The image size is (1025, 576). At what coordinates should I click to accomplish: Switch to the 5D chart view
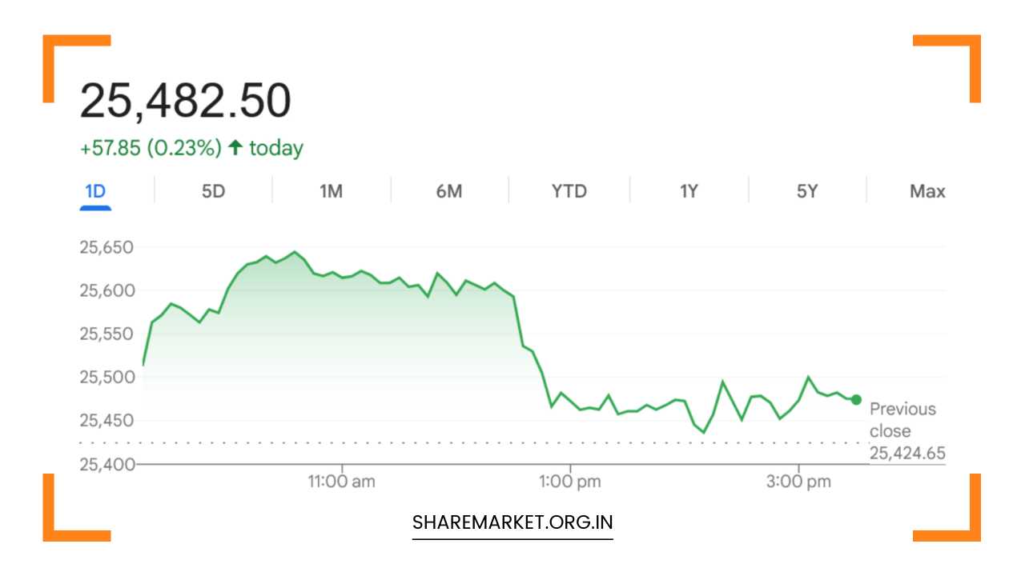pos(212,191)
